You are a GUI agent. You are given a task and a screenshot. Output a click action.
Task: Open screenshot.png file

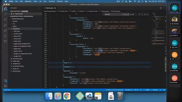click(x=18, y=66)
